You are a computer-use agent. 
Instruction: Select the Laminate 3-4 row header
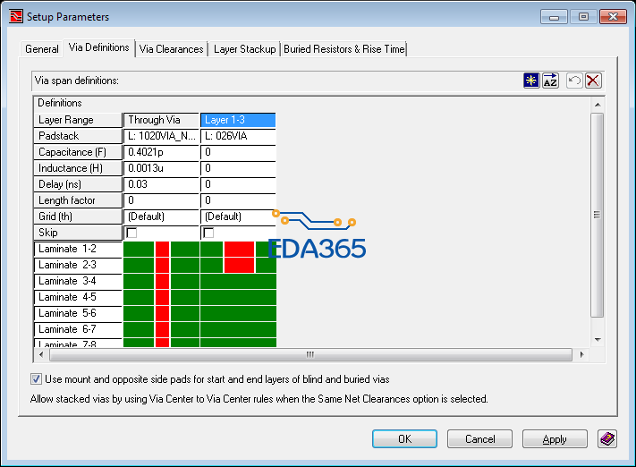[x=78, y=281]
